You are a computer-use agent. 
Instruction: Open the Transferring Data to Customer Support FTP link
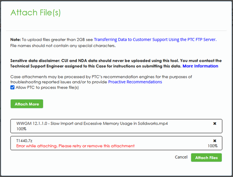[x=155, y=40]
